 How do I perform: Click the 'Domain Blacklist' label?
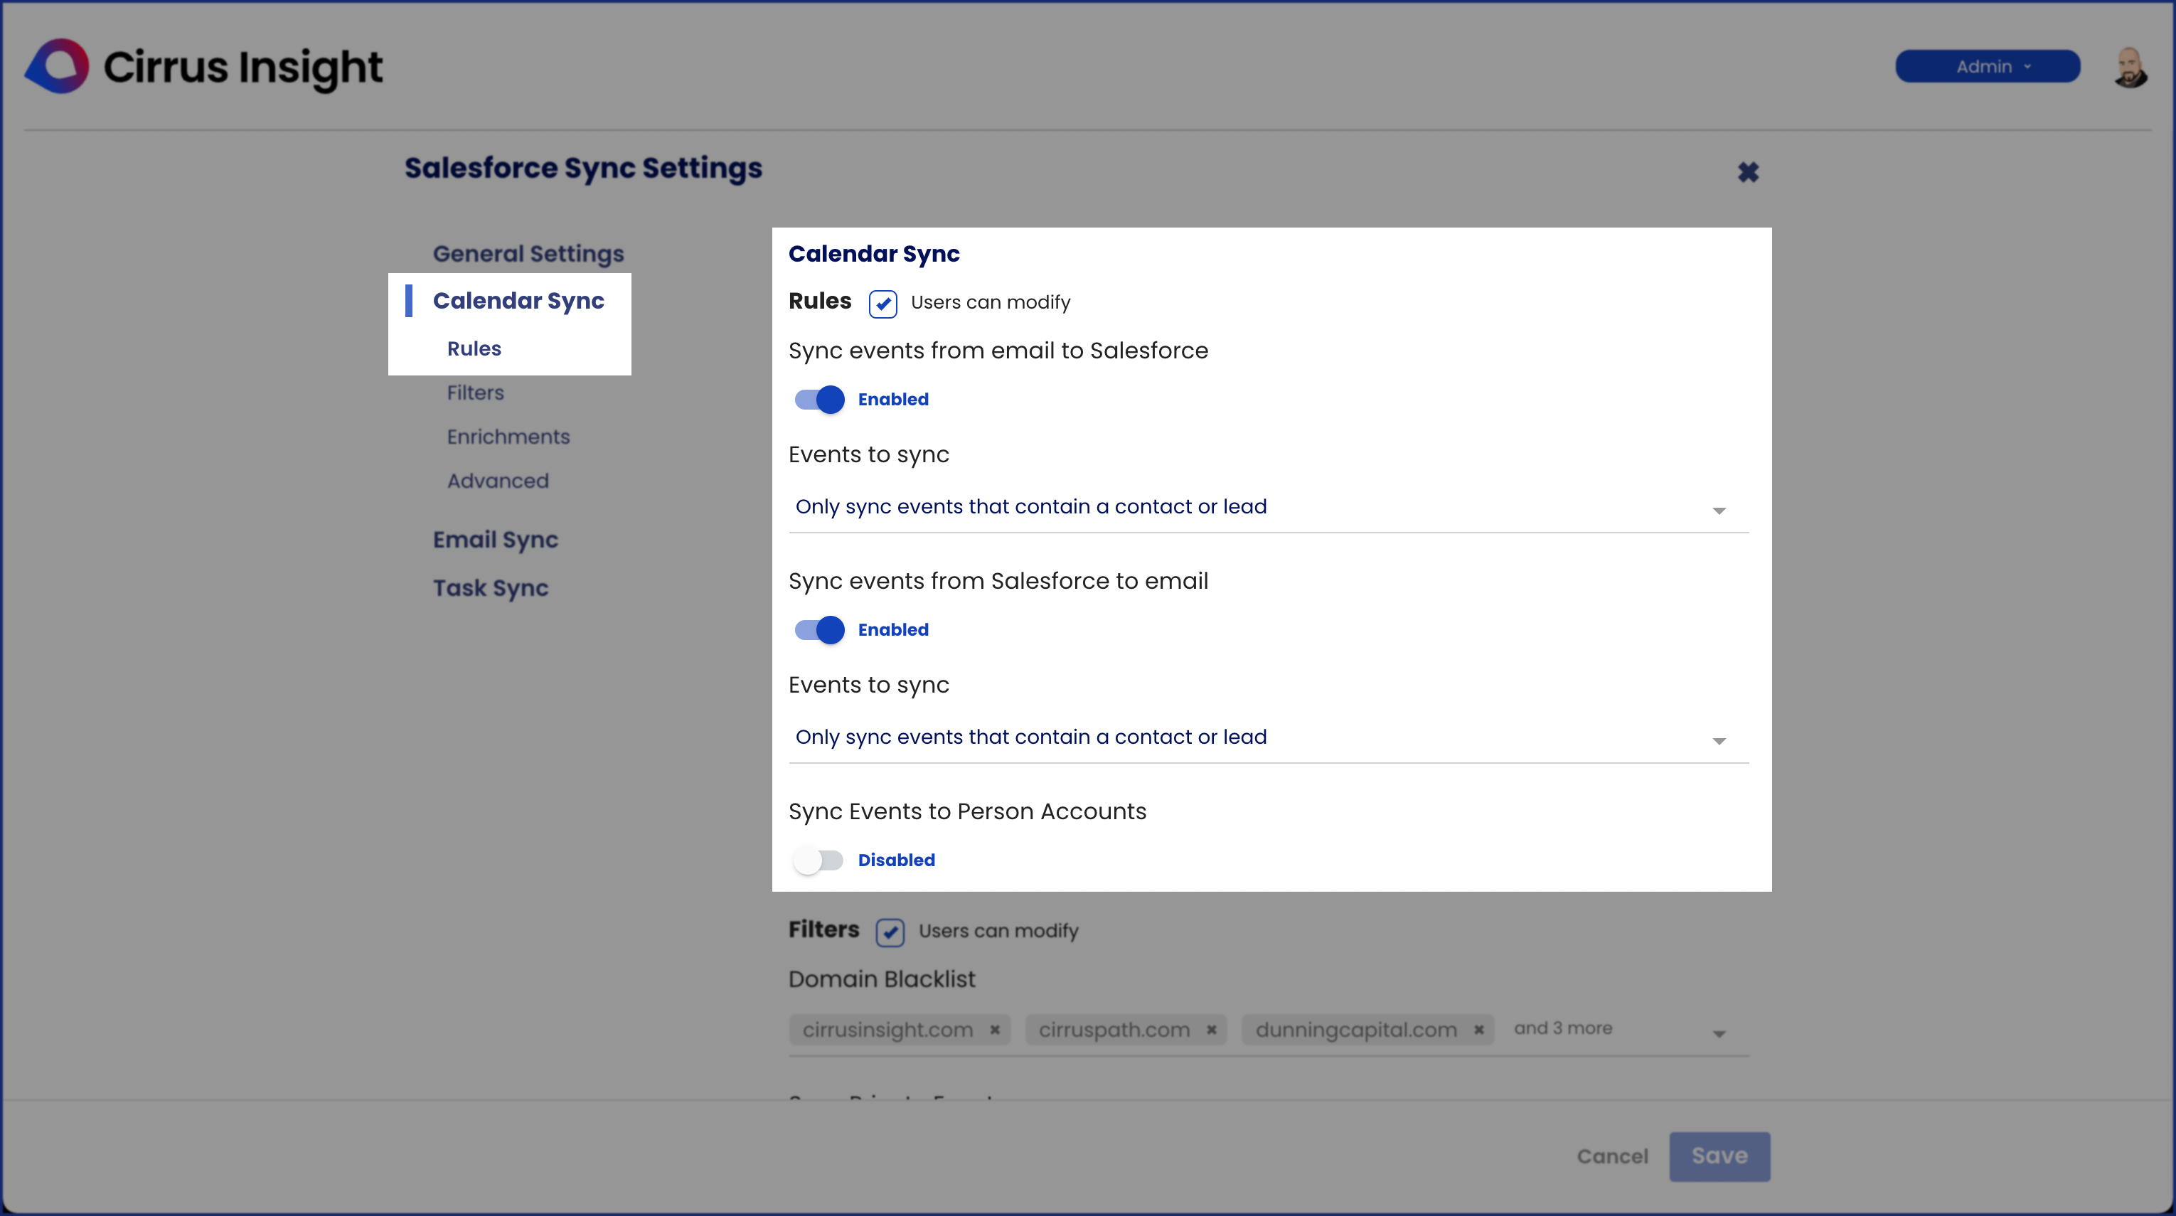click(881, 980)
